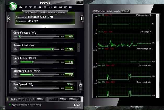This screenshot has height=110, width=164.
Task: Click the Apply button
Action: pyautogui.click(x=54, y=100)
